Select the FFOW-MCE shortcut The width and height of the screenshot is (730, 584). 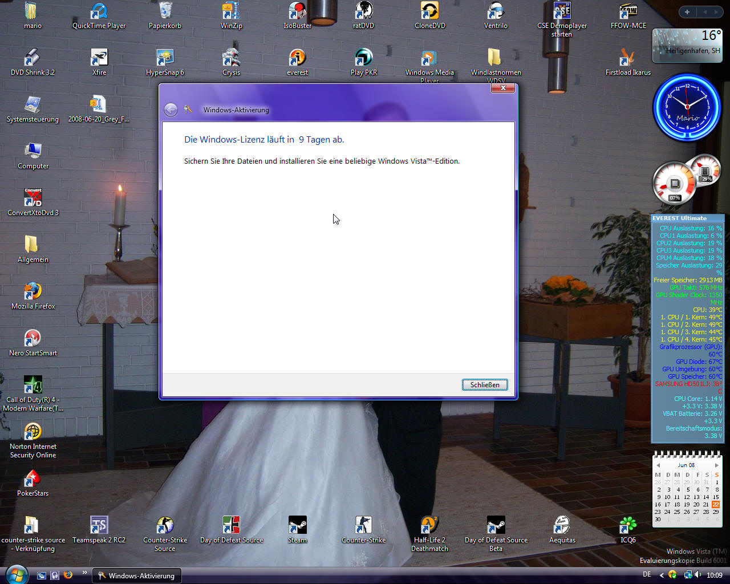coord(628,15)
